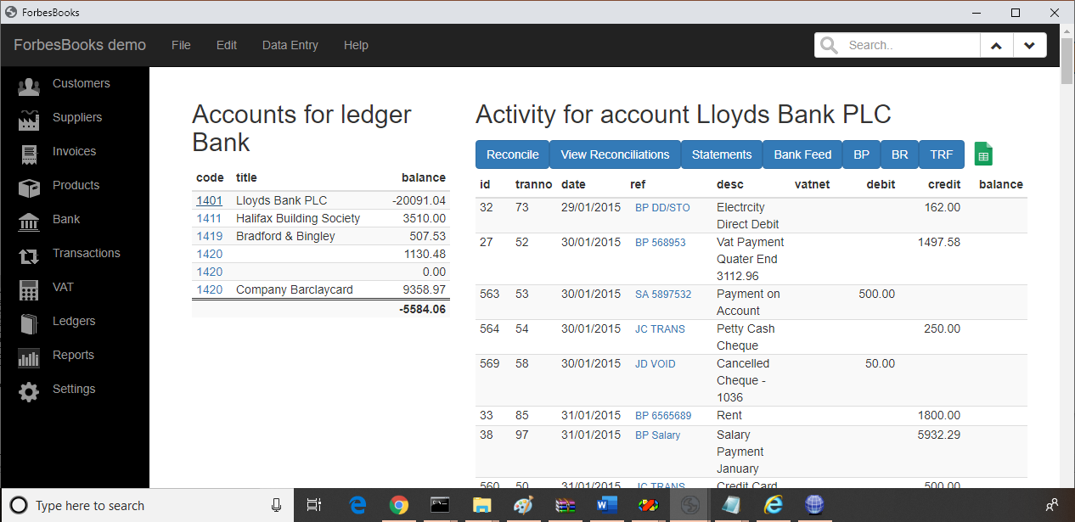This screenshot has height=522, width=1075.
Task: Click the 'balance' header in activity table
Action: pyautogui.click(x=1001, y=184)
